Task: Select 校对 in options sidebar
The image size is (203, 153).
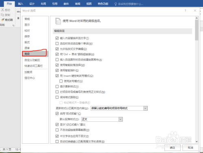Action: (35, 31)
